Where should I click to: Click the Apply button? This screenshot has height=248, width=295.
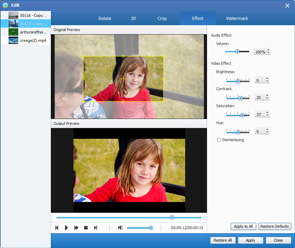pyautogui.click(x=250, y=240)
